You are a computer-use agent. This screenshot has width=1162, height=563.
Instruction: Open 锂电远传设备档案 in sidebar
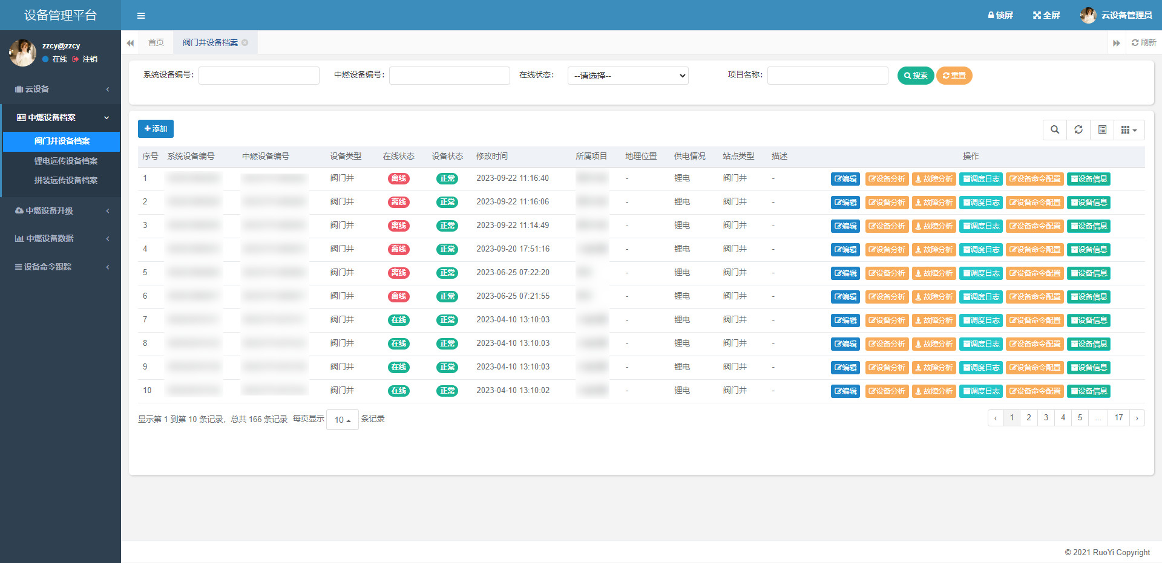(65, 161)
